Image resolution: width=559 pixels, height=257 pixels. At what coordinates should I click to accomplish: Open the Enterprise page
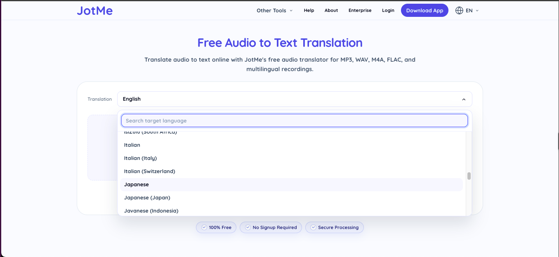(360, 11)
